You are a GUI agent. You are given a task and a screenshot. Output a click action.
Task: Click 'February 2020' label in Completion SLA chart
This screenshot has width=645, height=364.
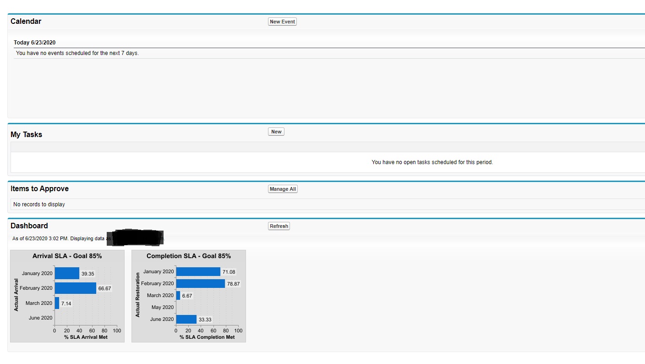tap(158, 284)
